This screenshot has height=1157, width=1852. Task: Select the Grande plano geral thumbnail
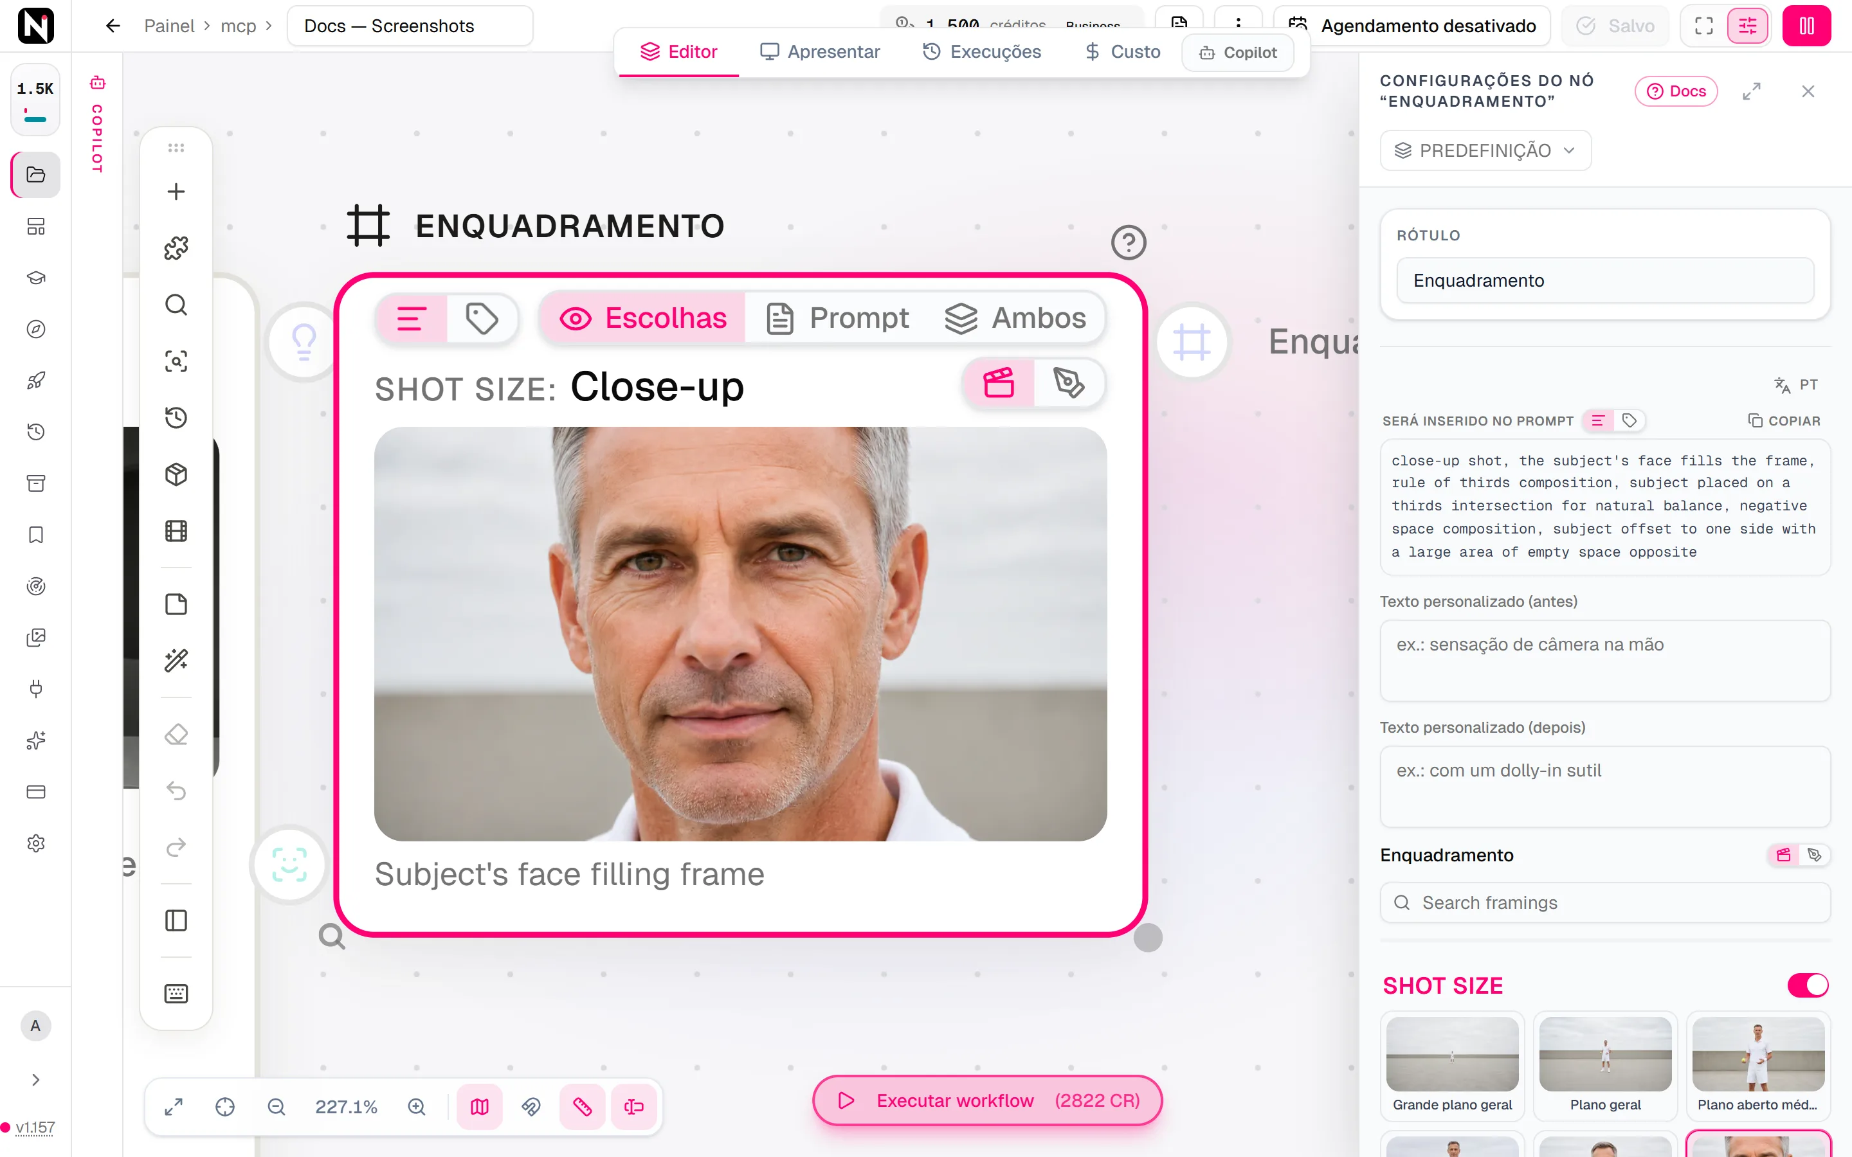[x=1452, y=1065]
